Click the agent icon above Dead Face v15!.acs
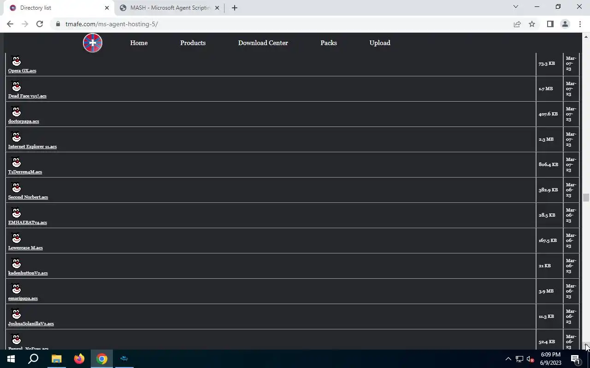Screen dimensions: 590x368 pos(16,86)
